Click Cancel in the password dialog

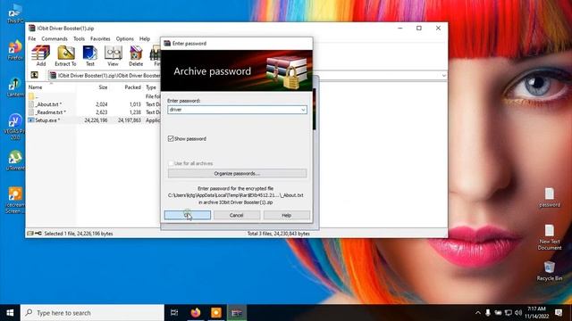tap(236, 215)
